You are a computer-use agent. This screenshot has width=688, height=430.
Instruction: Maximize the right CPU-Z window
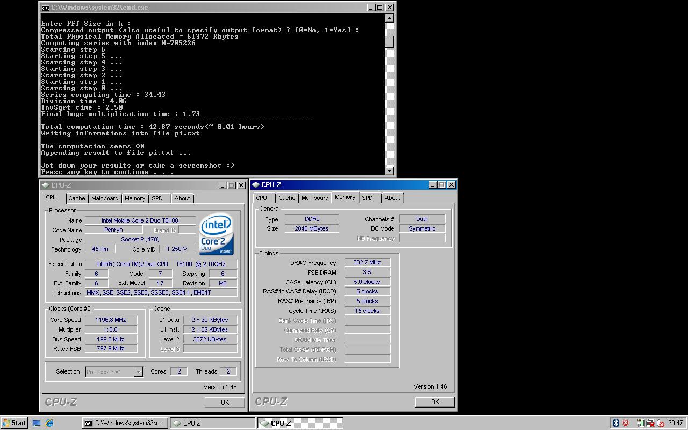442,184
